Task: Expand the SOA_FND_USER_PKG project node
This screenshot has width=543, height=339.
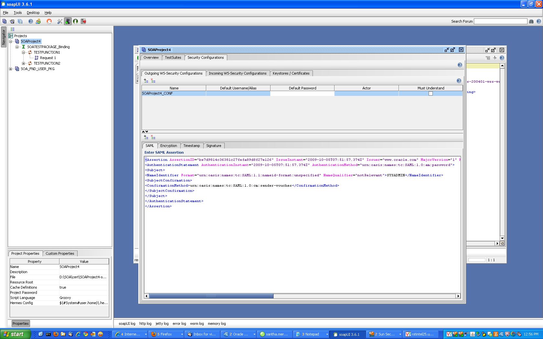Action: pos(11,69)
